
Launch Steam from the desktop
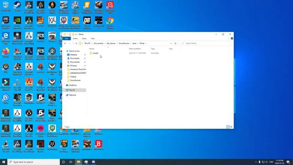click(x=17, y=5)
